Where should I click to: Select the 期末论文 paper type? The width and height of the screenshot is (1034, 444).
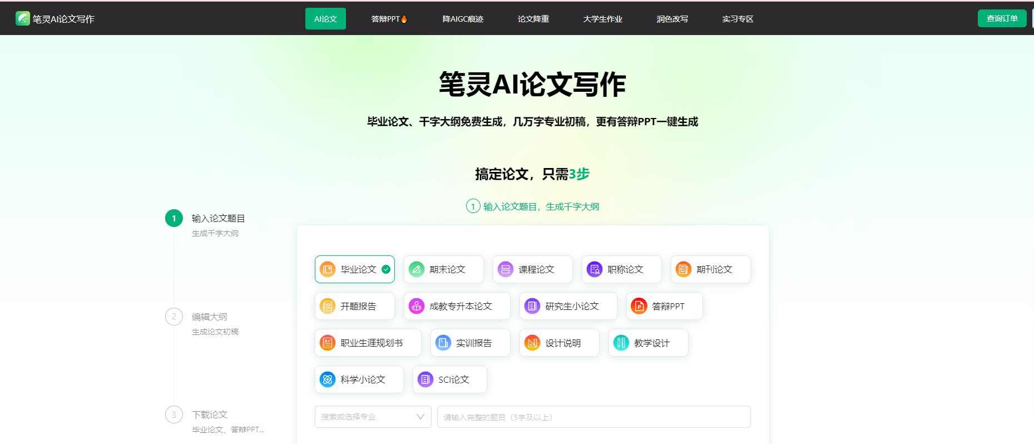[444, 269]
